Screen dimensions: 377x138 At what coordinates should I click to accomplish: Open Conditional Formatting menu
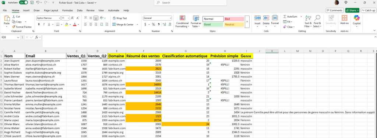[x=182, y=22]
